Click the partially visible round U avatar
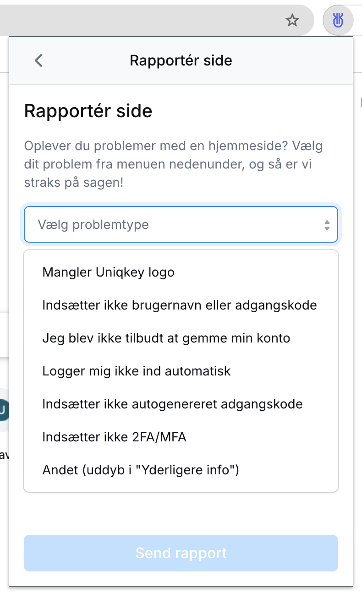This screenshot has height=598, width=362. point(4,410)
